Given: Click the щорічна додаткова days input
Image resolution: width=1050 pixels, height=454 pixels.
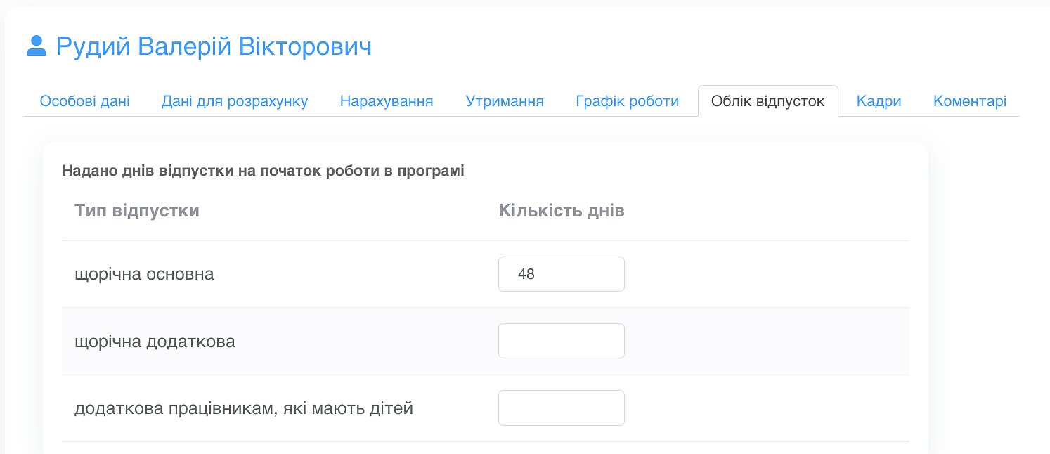Looking at the screenshot, I should (x=562, y=341).
